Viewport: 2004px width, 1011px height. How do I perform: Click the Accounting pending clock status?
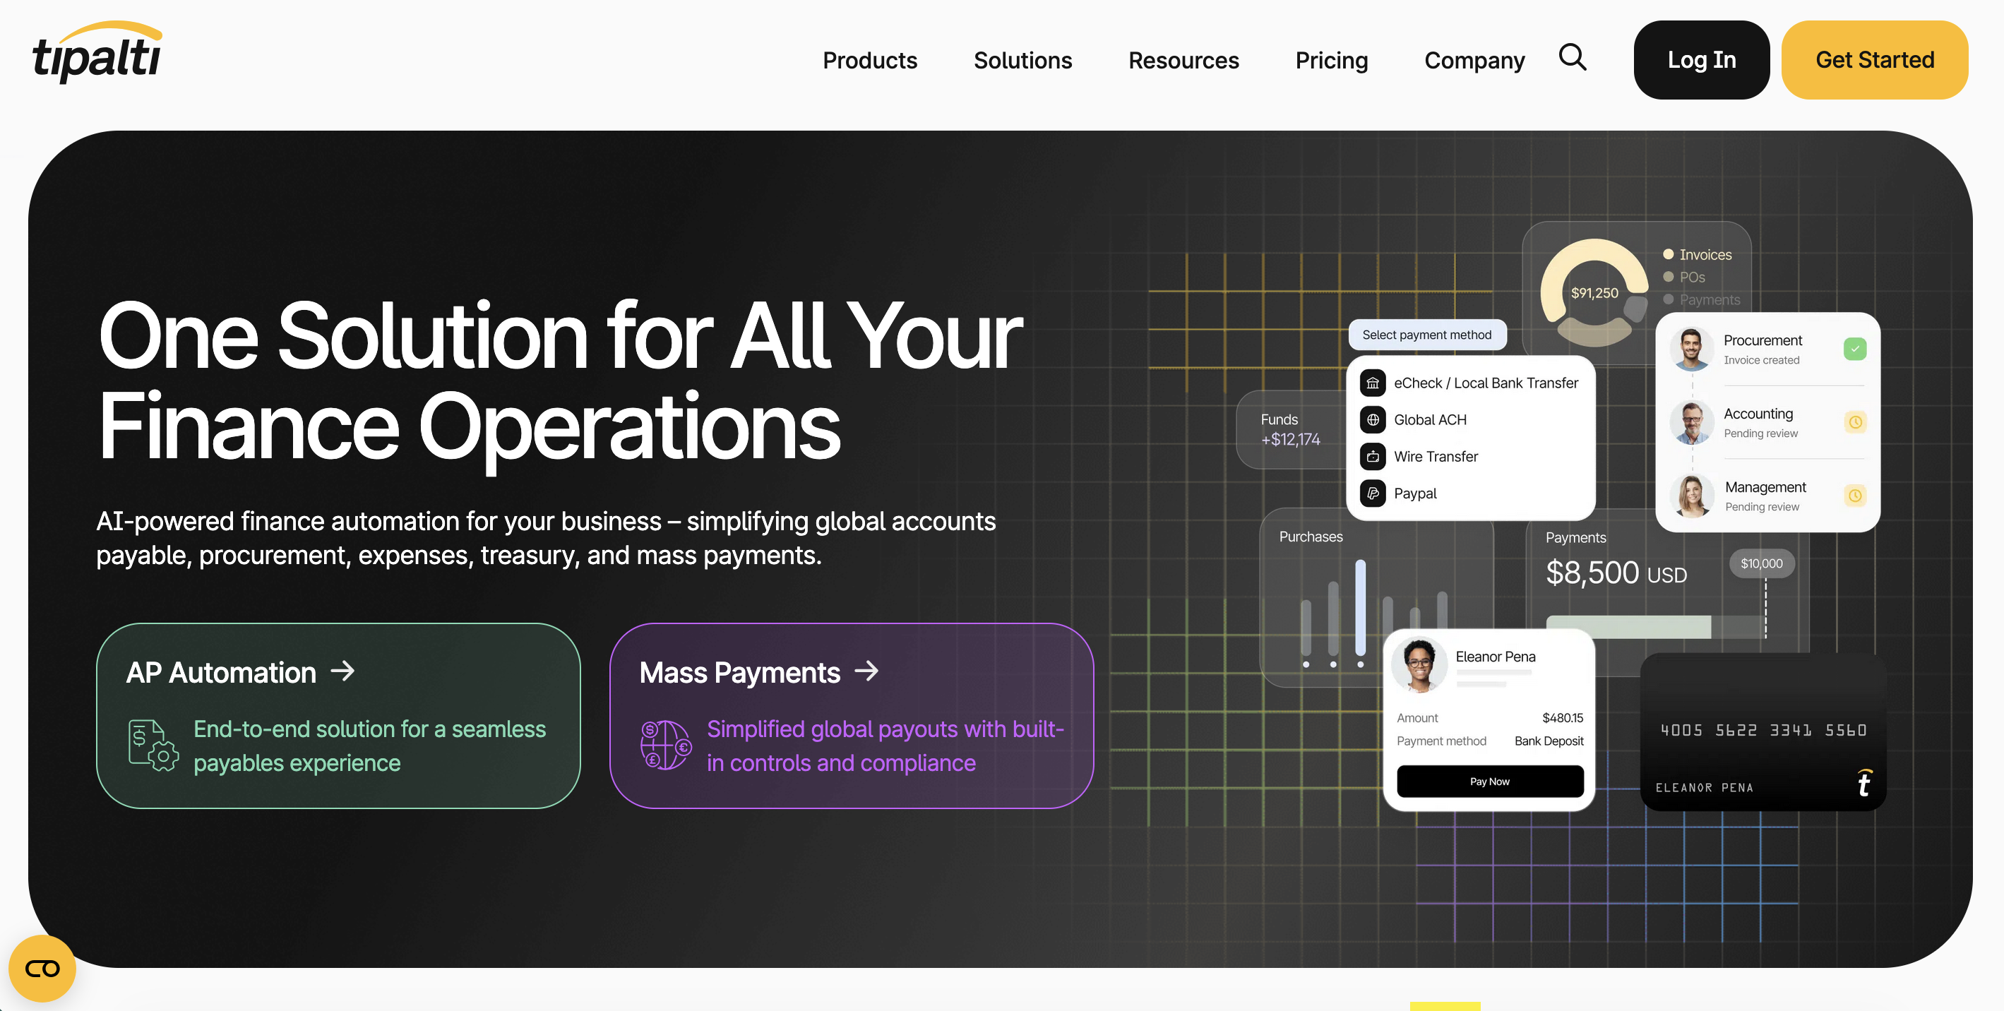click(x=1854, y=422)
